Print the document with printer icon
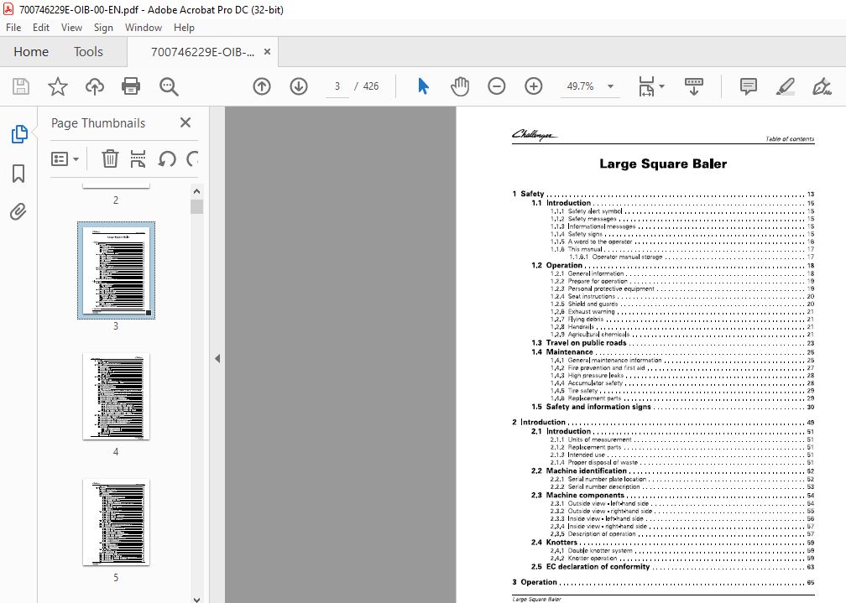 [x=131, y=86]
